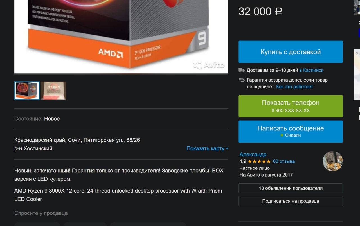This screenshot has width=360, height=226.
Task: Open the Как это работает link
Action: (x=294, y=87)
